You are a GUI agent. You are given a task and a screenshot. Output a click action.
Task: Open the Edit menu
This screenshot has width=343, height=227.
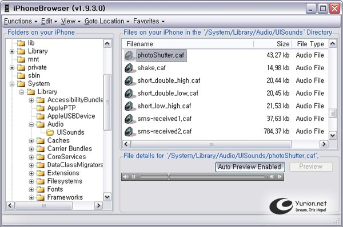49,21
